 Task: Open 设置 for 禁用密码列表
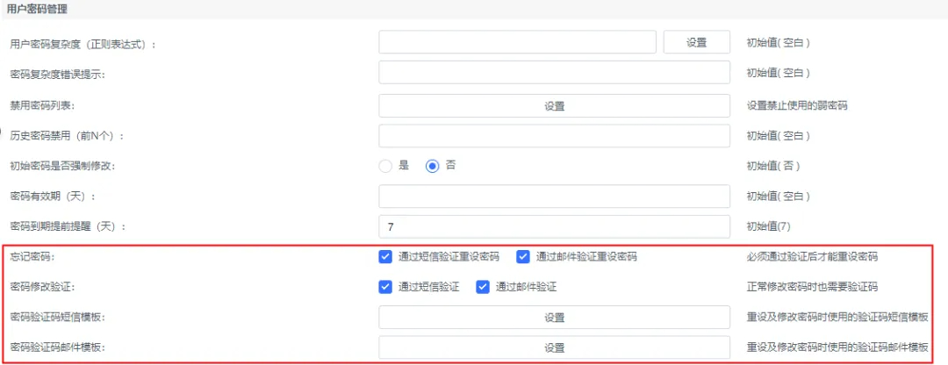coord(555,106)
